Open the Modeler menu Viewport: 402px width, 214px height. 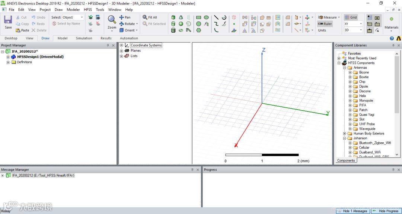point(73,10)
